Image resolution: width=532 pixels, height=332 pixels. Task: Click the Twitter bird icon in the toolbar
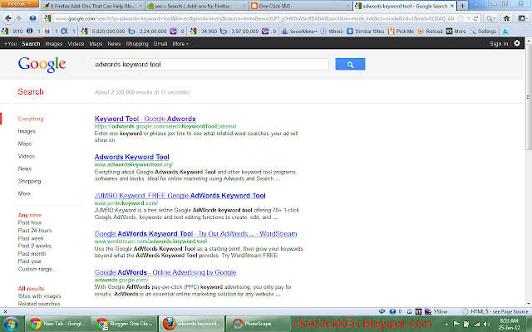coord(505,32)
